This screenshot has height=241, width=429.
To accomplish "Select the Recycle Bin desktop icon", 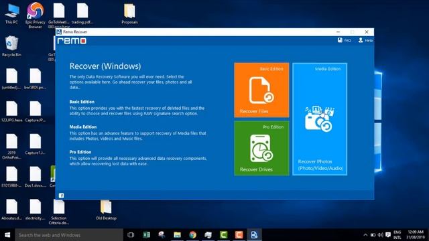I will [x=11, y=46].
